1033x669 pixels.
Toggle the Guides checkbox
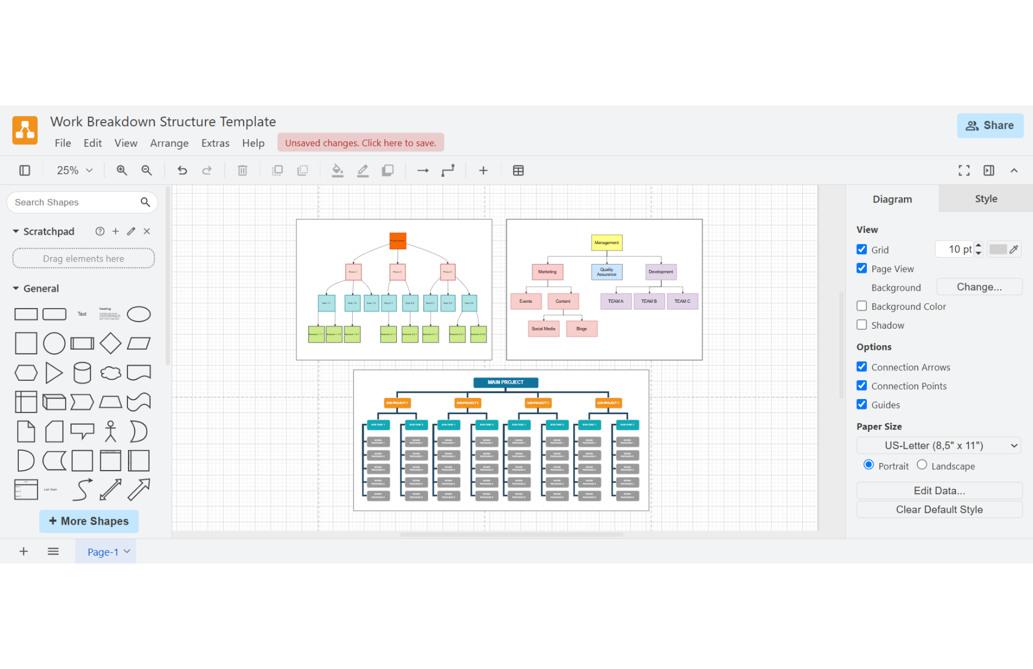862,404
